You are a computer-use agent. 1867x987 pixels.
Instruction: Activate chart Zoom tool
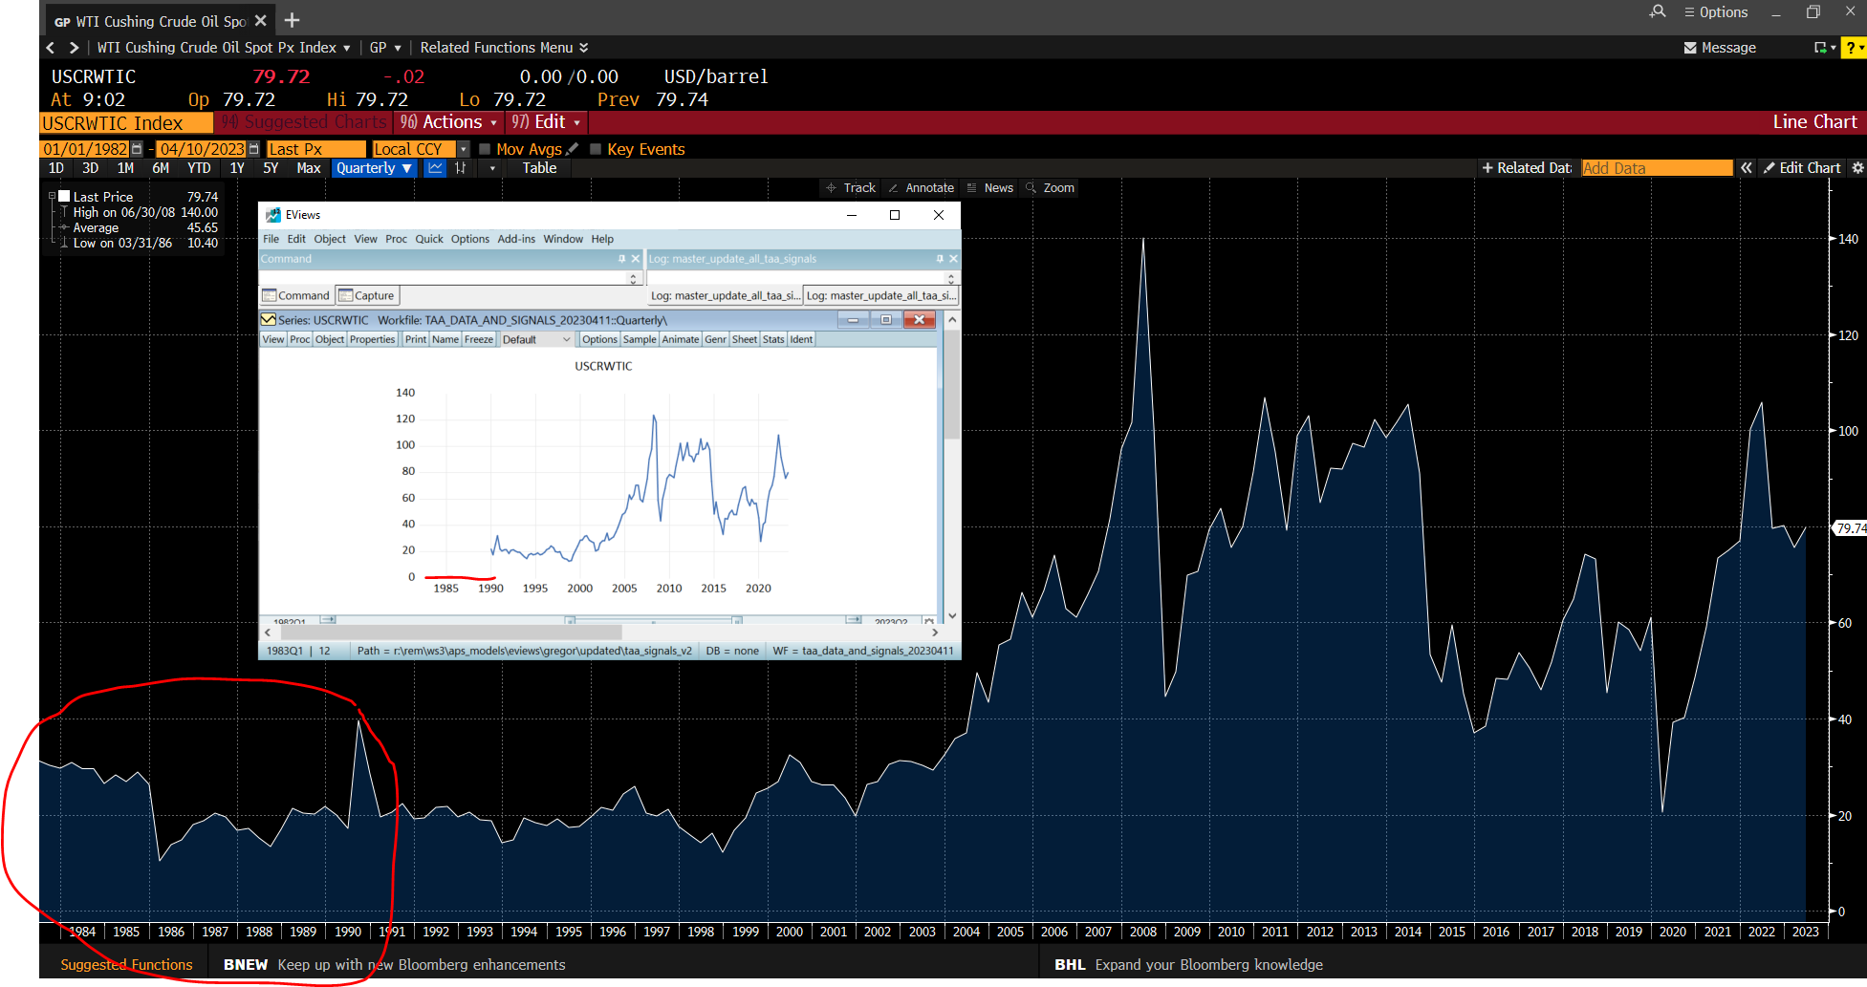(1050, 188)
